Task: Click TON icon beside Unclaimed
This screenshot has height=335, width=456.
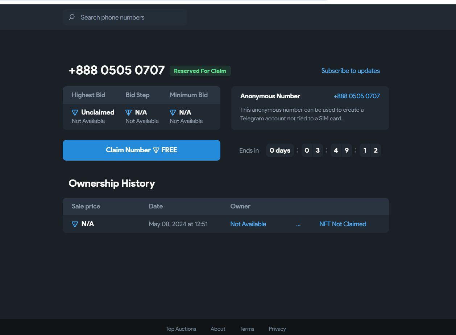Action: tap(75, 112)
